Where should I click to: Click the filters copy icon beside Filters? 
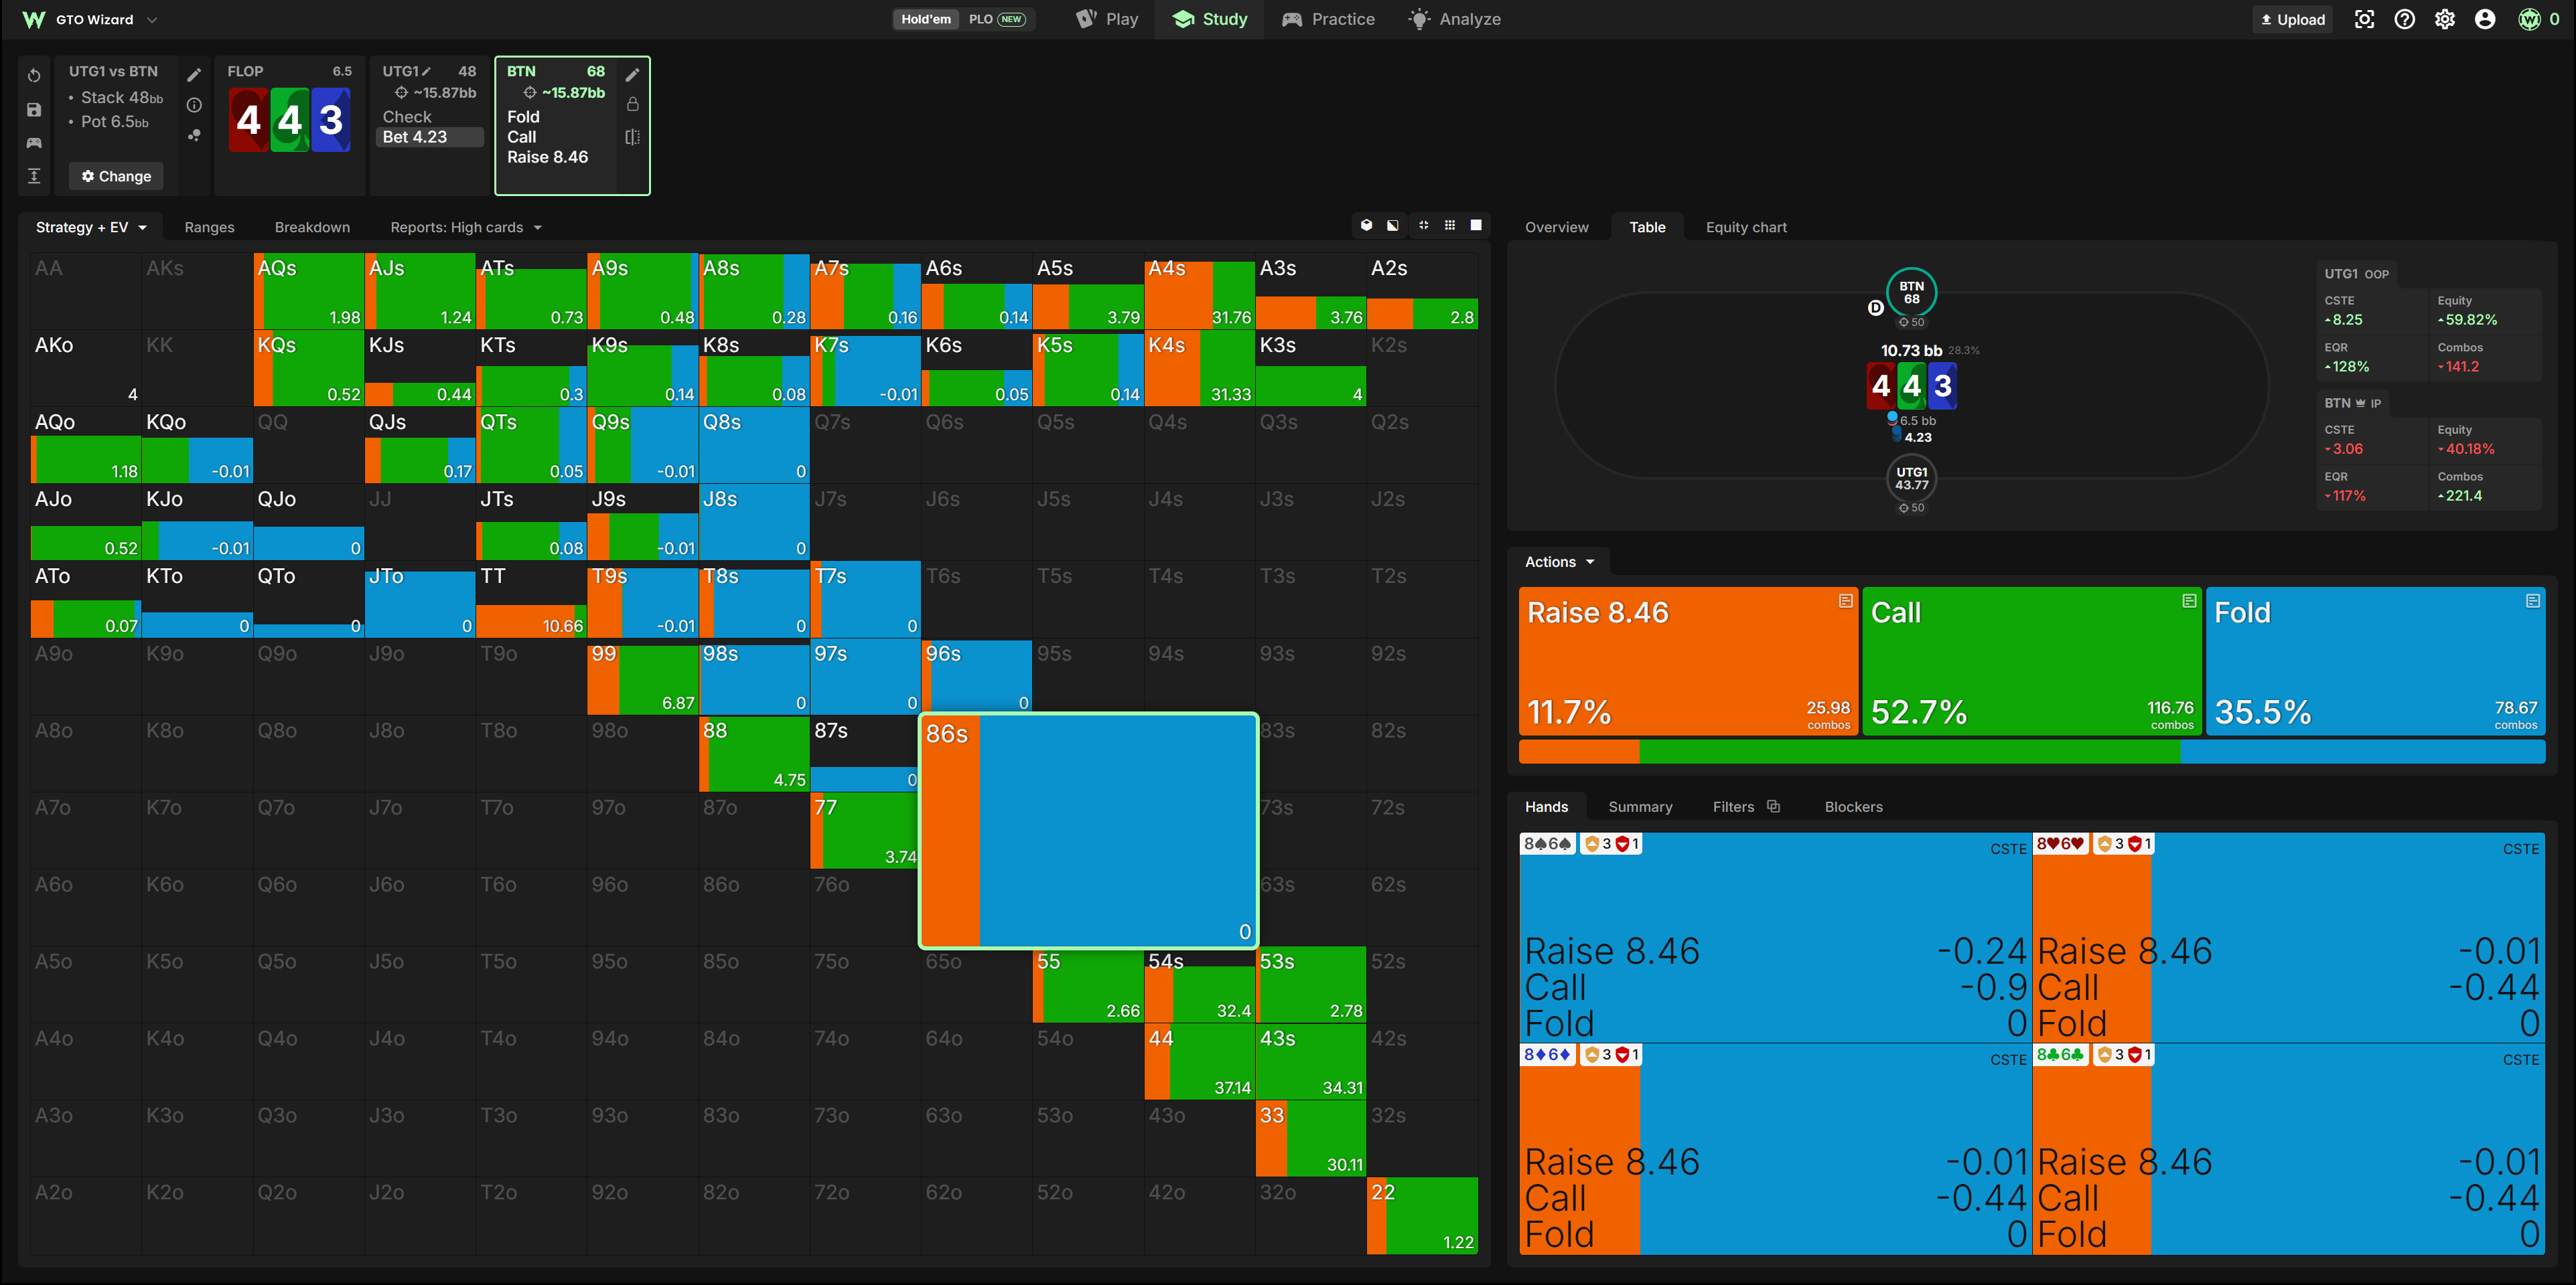coord(1773,806)
